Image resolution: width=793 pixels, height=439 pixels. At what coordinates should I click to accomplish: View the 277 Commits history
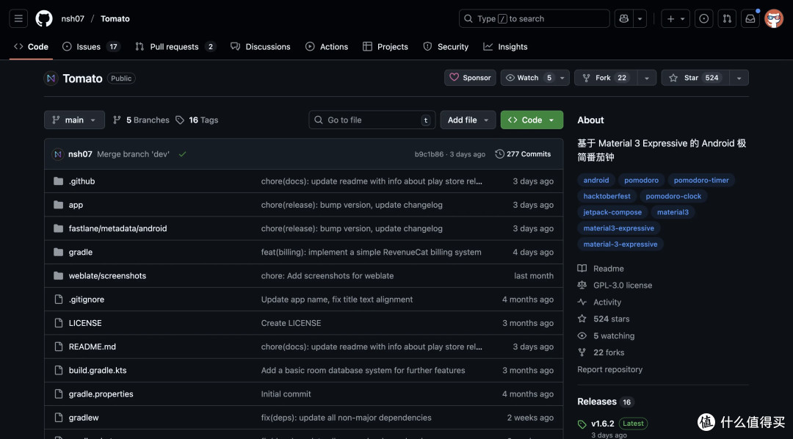click(523, 154)
